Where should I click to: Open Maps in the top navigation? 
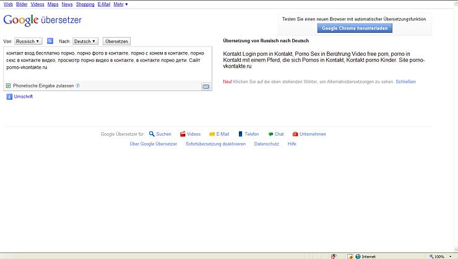click(53, 4)
